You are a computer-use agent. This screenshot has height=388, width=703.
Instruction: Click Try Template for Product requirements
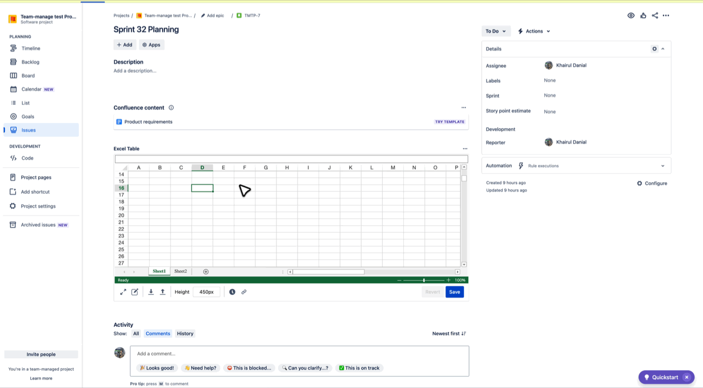point(449,122)
